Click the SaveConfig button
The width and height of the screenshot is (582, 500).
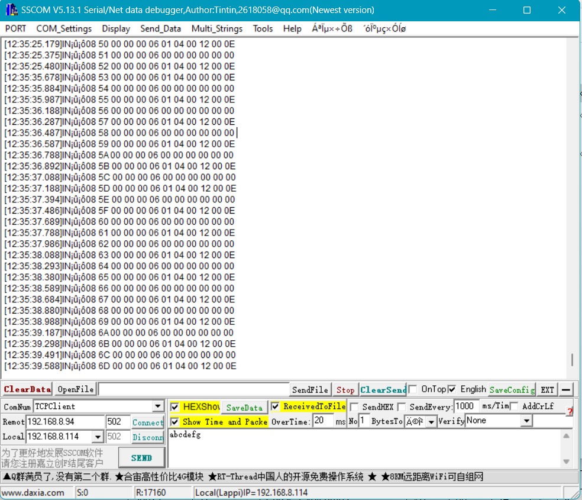[512, 389]
